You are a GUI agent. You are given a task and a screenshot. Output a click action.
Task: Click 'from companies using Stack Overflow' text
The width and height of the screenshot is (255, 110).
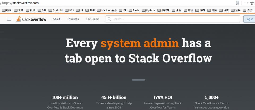point(163,105)
